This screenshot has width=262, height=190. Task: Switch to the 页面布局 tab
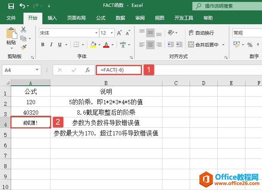[x=76, y=18]
